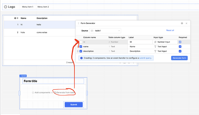
Task: Close the Form Generator panel
Action: click(186, 23)
